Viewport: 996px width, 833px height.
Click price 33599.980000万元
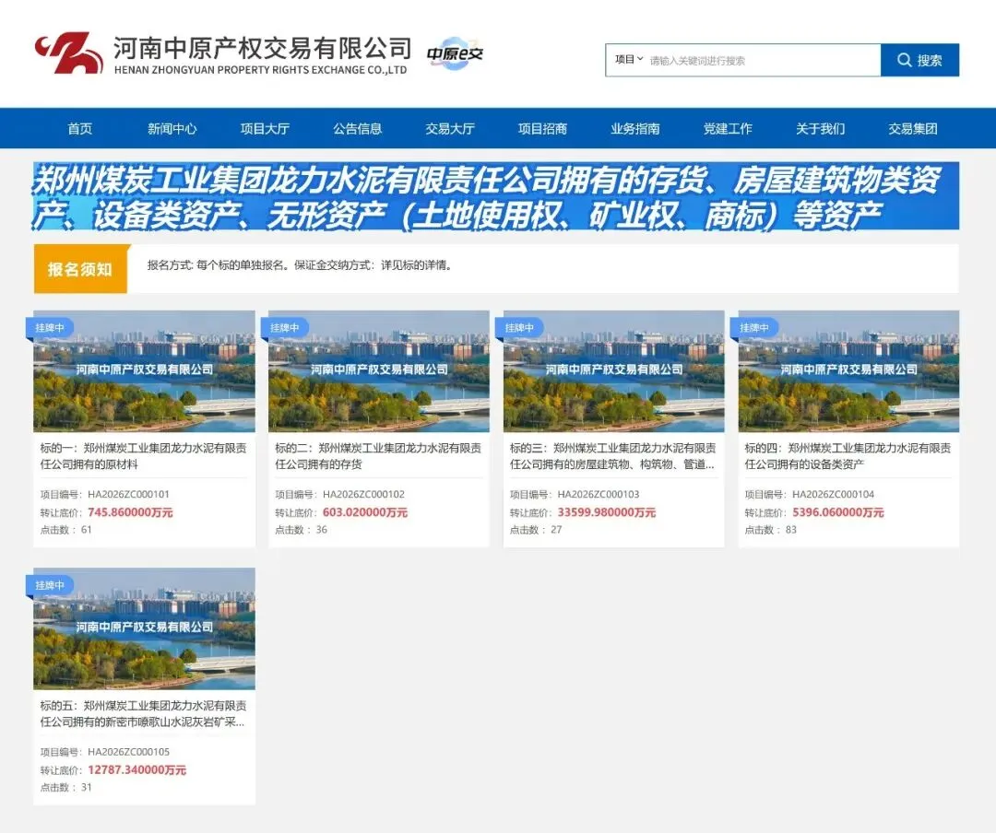point(607,512)
